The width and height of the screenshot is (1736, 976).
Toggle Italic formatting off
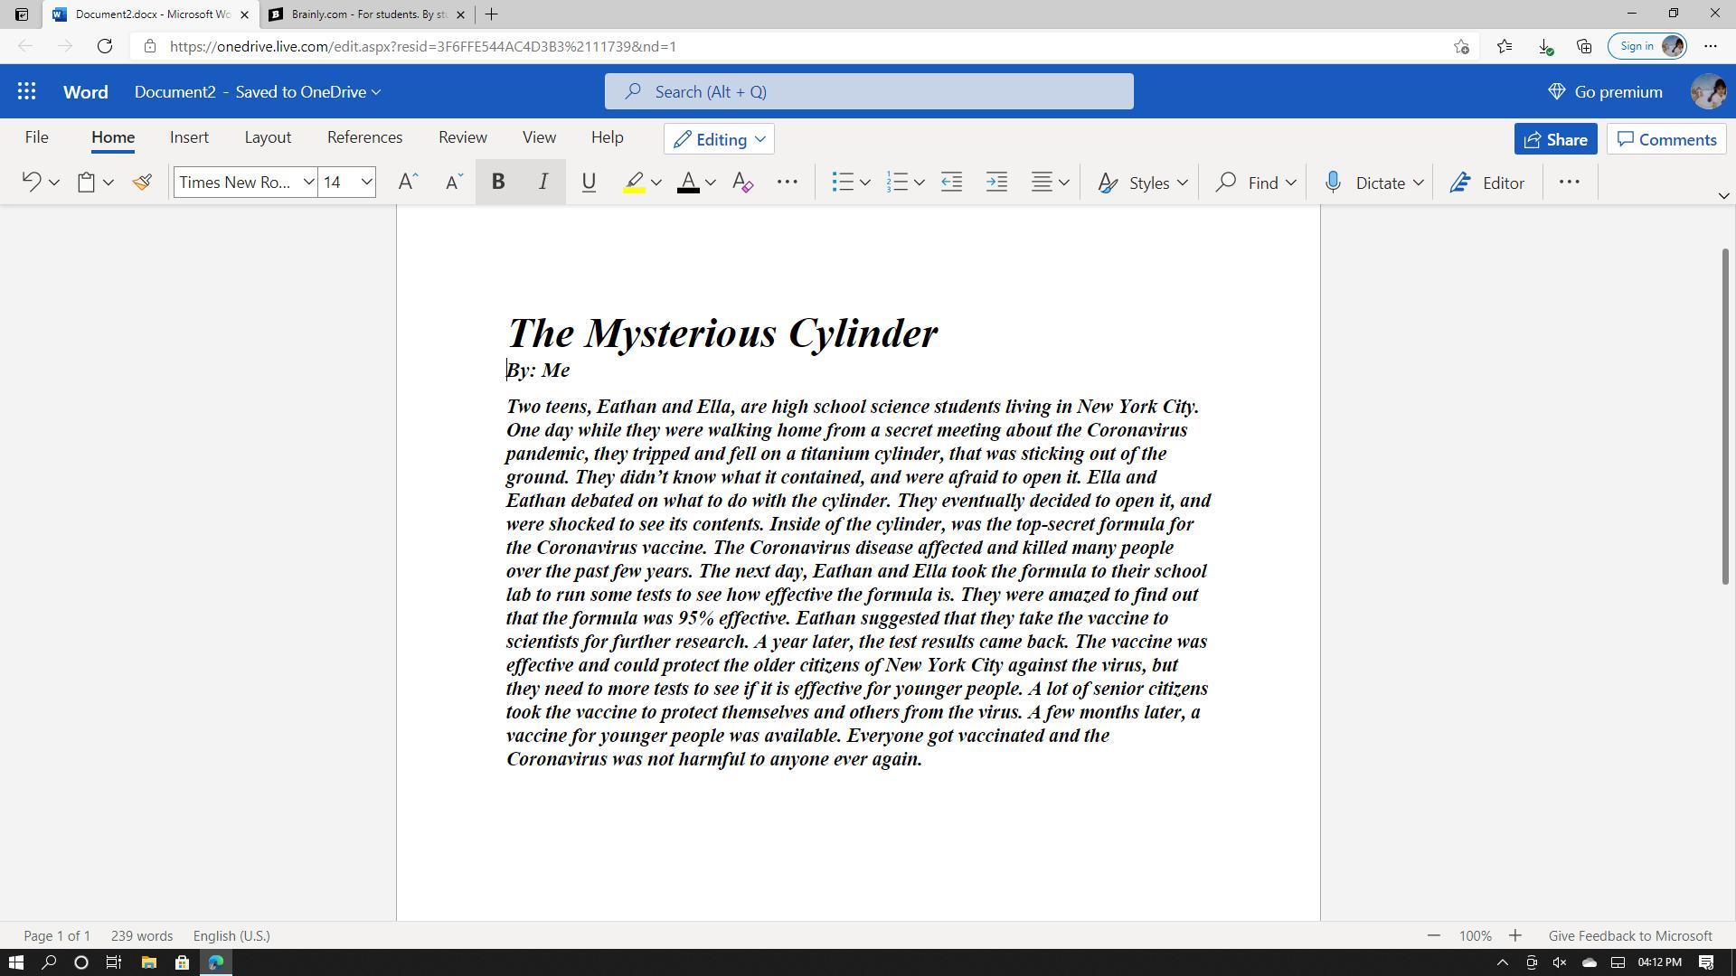click(543, 183)
